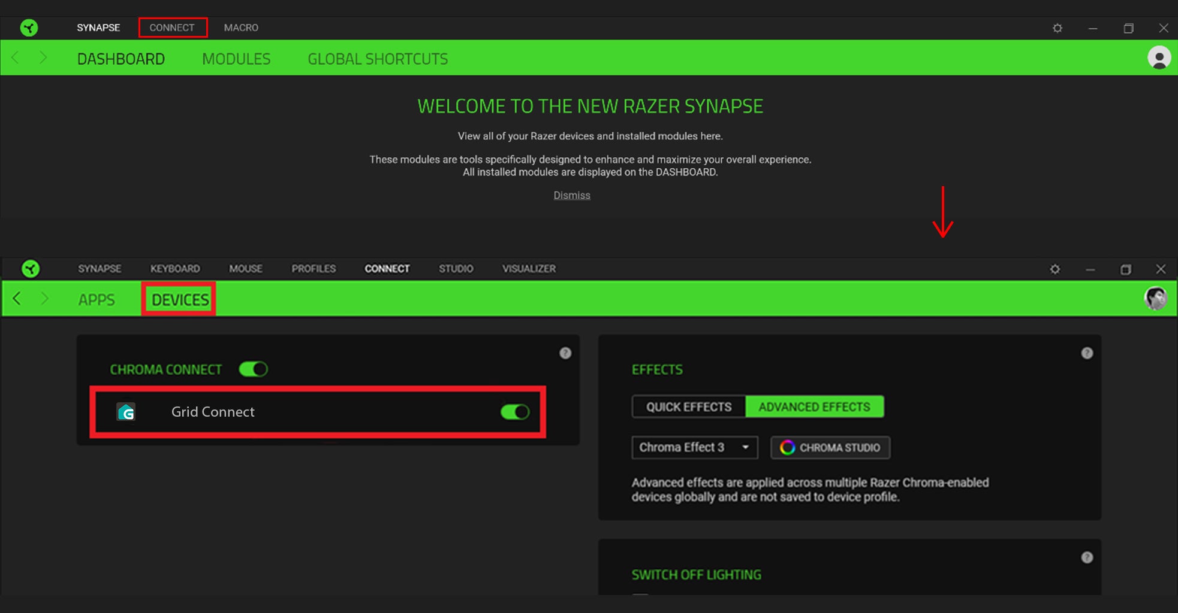Open the Devices tab
This screenshot has width=1178, height=613.
click(x=179, y=299)
